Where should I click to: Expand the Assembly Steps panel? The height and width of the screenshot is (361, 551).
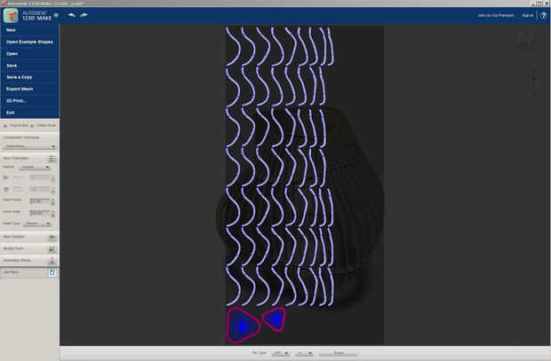29,260
